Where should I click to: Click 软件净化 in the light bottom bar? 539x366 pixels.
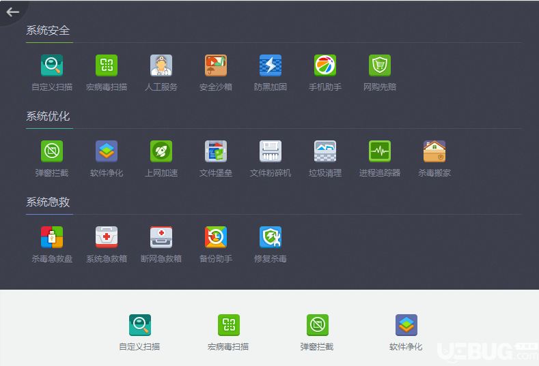coord(406,325)
